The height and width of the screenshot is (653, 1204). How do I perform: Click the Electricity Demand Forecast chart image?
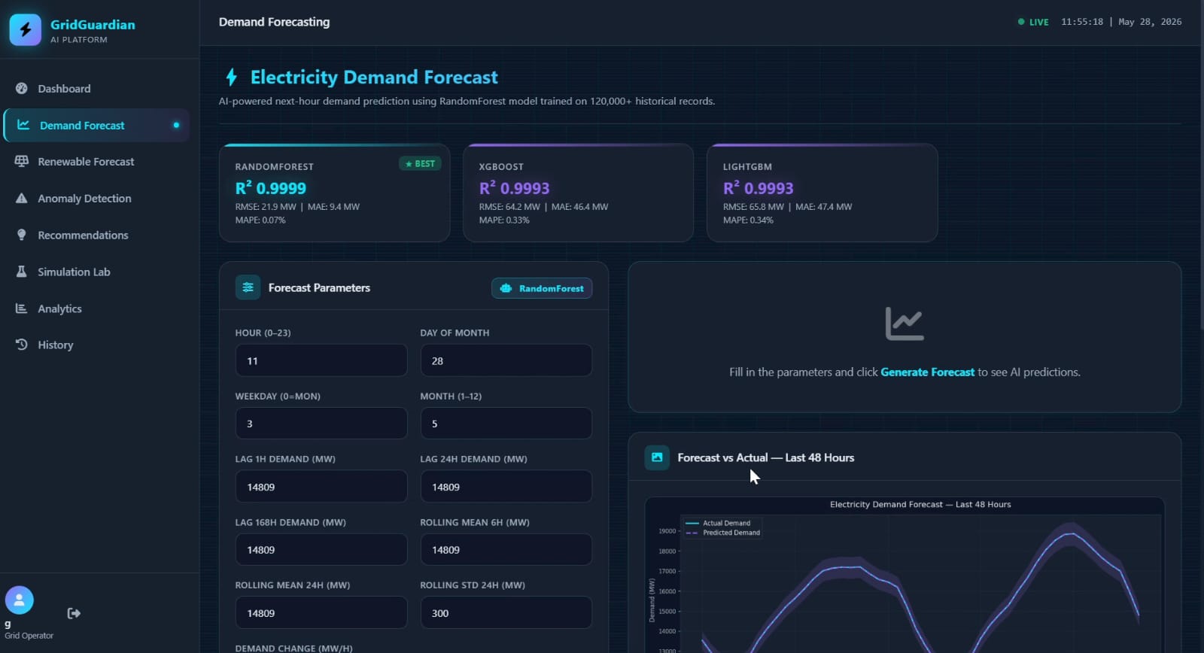[905, 576]
